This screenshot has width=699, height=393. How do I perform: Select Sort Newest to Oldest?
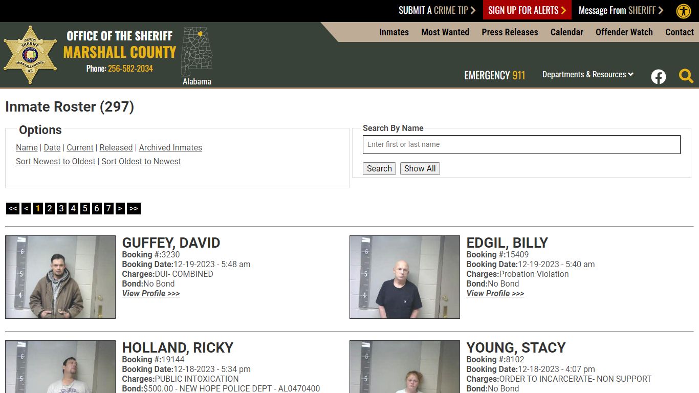[56, 161]
